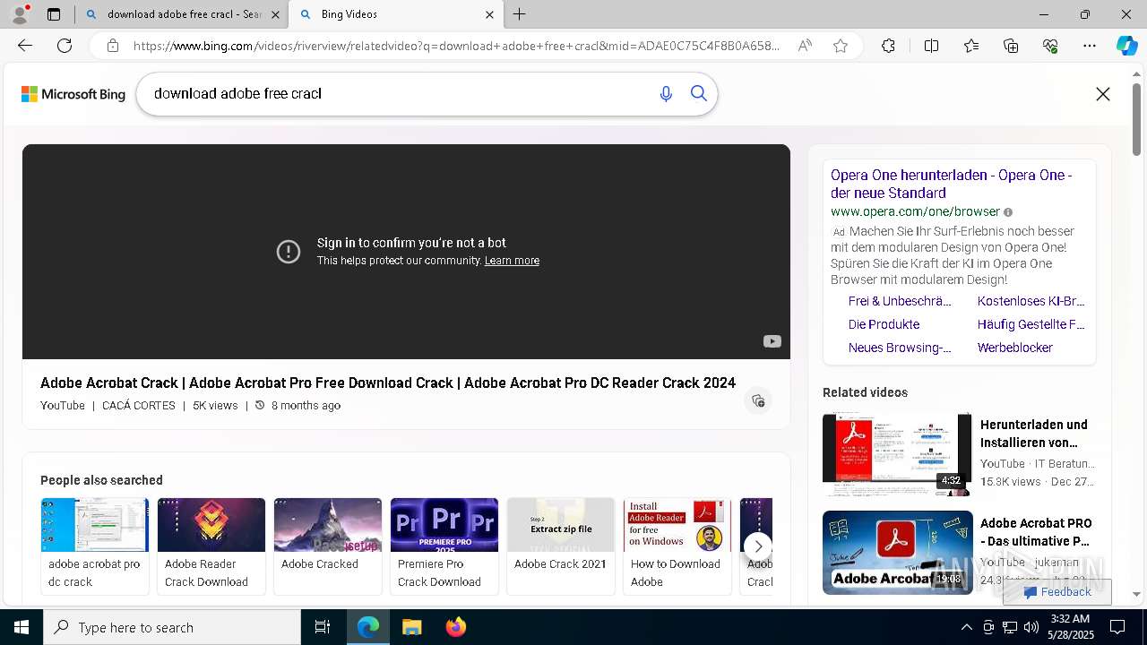Activate the Read aloud icon in address bar

click(x=805, y=46)
